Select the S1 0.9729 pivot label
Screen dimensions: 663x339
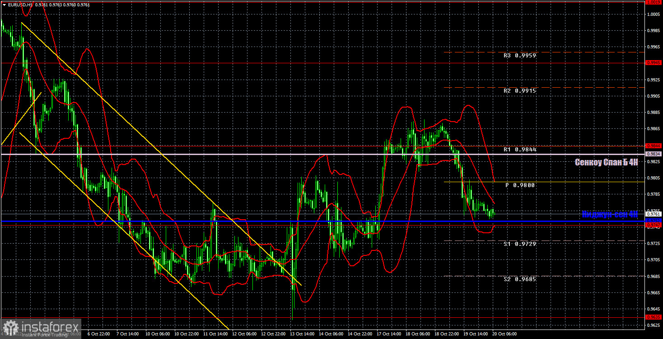[x=520, y=244]
